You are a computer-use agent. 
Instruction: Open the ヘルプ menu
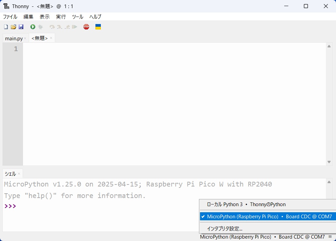(x=95, y=17)
